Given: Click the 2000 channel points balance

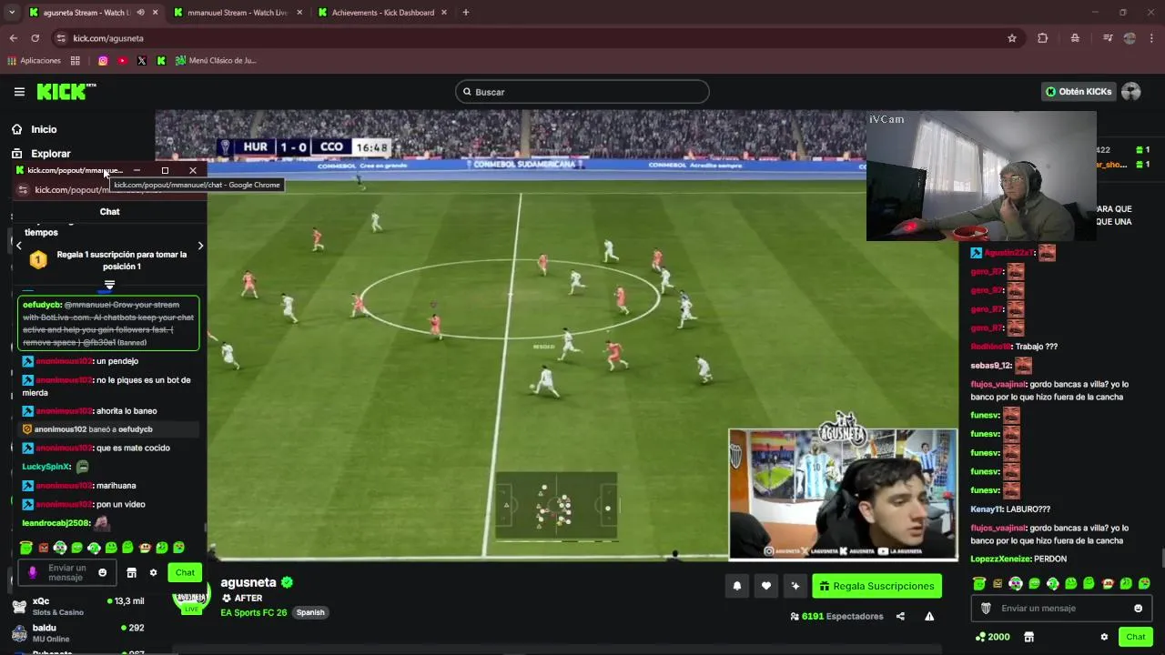Looking at the screenshot, I should (992, 637).
